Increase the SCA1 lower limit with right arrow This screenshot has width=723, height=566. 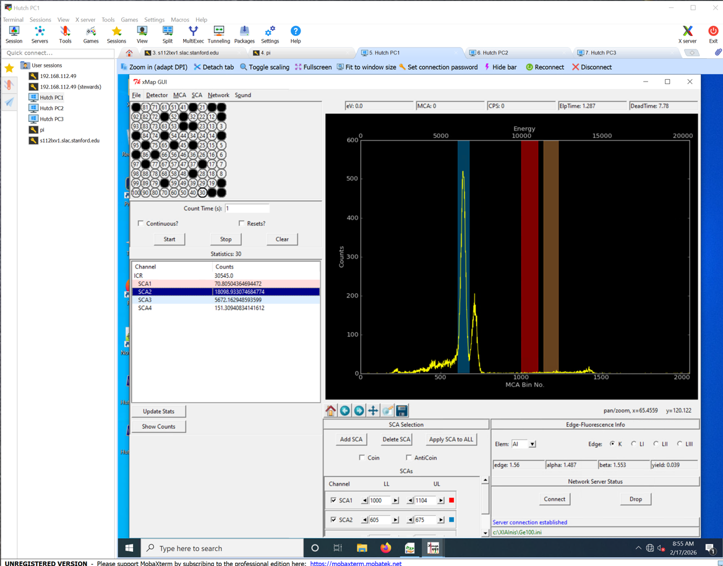pyautogui.click(x=396, y=500)
